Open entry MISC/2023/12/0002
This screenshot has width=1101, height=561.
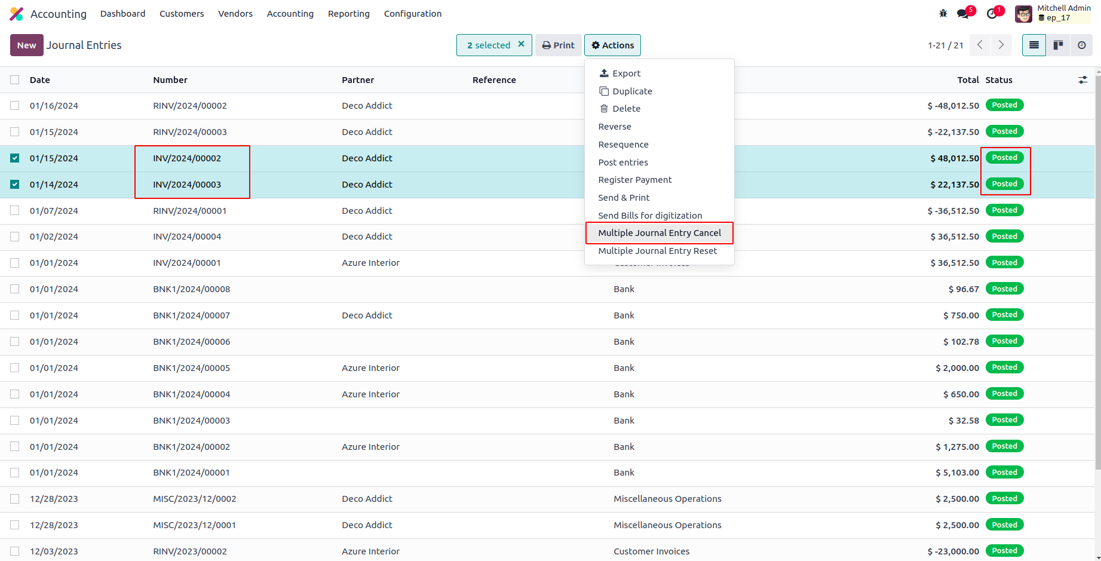click(x=195, y=499)
